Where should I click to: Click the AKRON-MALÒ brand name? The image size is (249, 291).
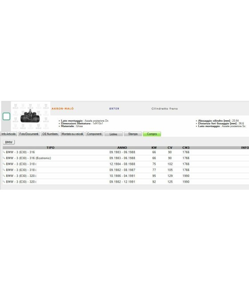pos(63,108)
